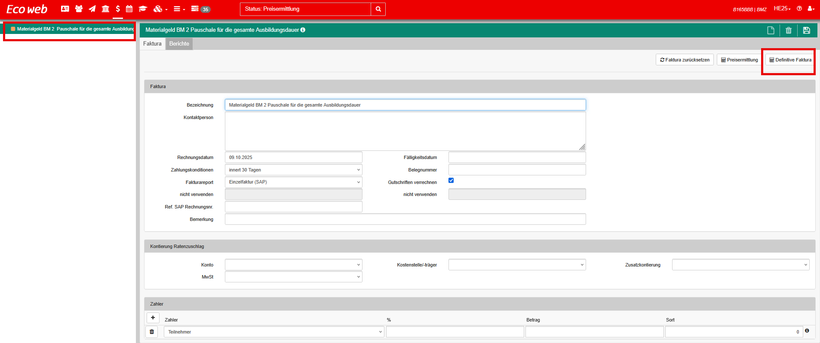Click the search magnifier button

pos(378,9)
